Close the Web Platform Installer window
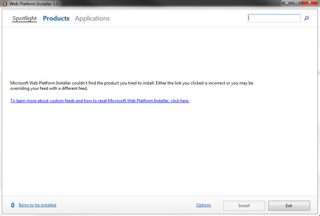The height and width of the screenshot is (216, 320). tap(309, 2)
